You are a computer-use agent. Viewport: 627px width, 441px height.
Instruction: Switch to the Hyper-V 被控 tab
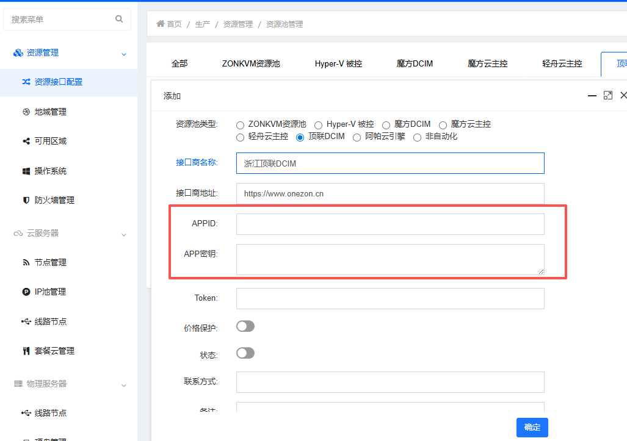pyautogui.click(x=338, y=63)
